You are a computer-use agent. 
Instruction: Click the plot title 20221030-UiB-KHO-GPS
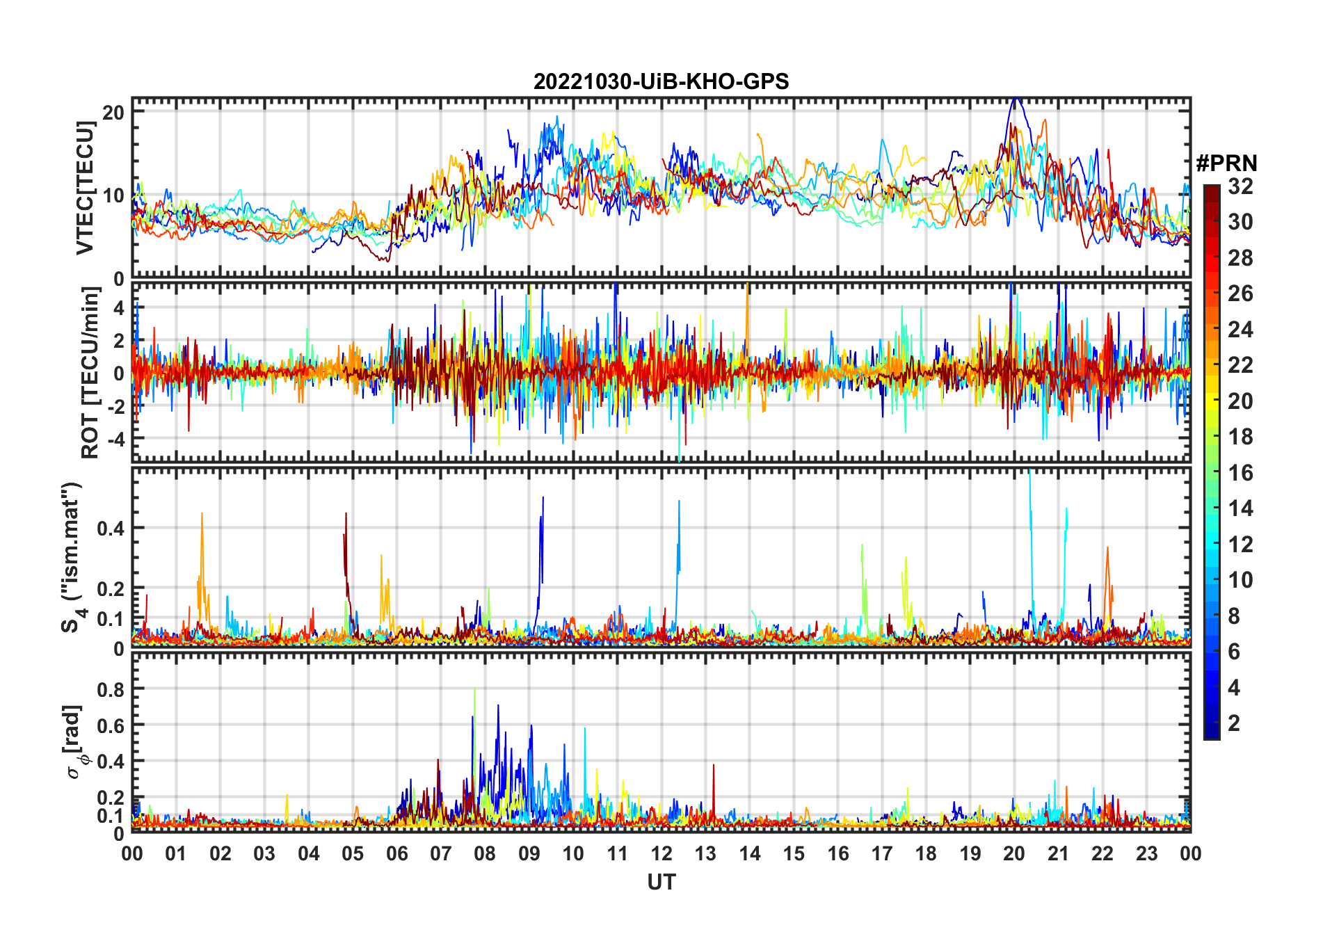[x=661, y=81]
